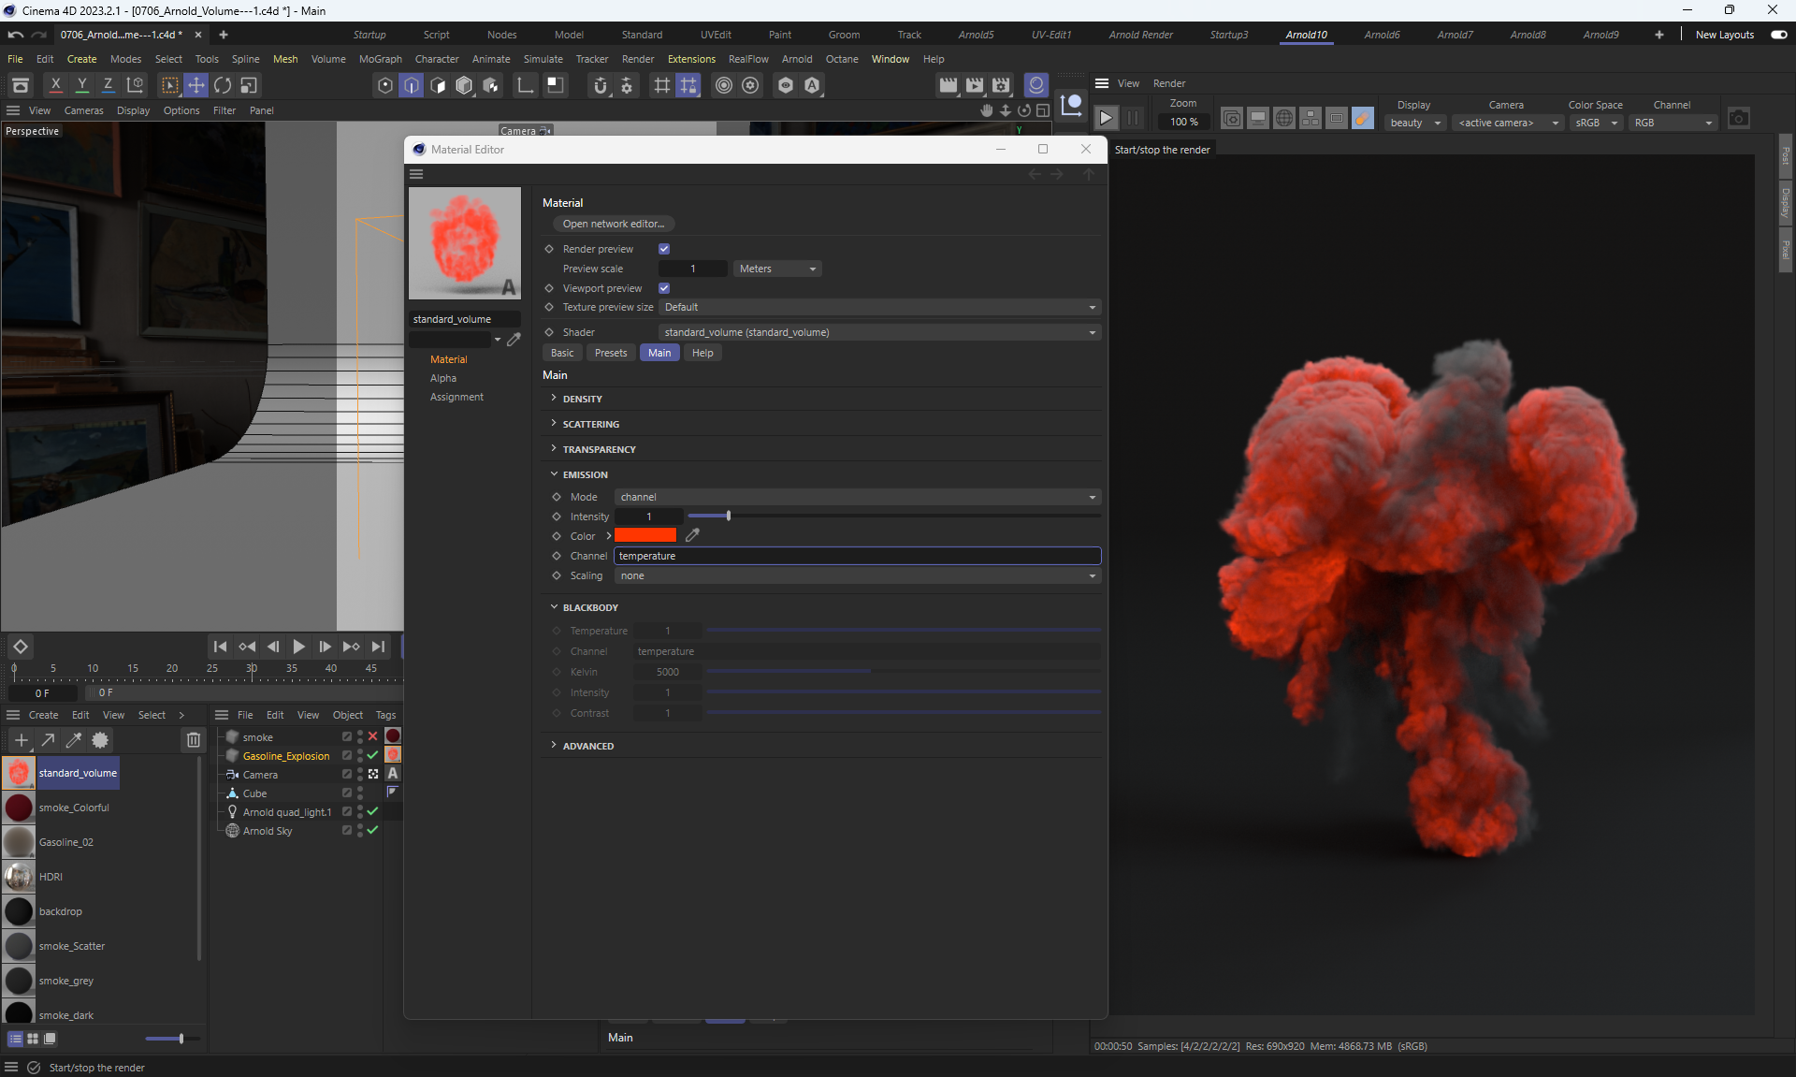Click the Color eyedropper picker icon
Screen dimensions: 1796x1077
click(x=692, y=535)
